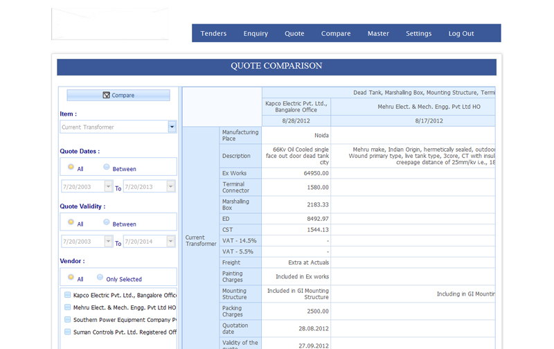The width and height of the screenshot is (554, 349).
Task: Select 'All' radio under Quote Dates
Action: [71, 167]
